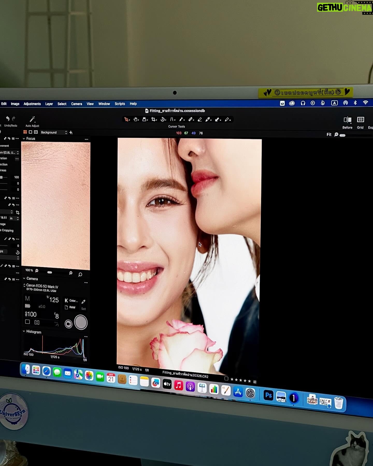Open Camera panel options menu
Screen dimensions: 373x466
pos(86,283)
